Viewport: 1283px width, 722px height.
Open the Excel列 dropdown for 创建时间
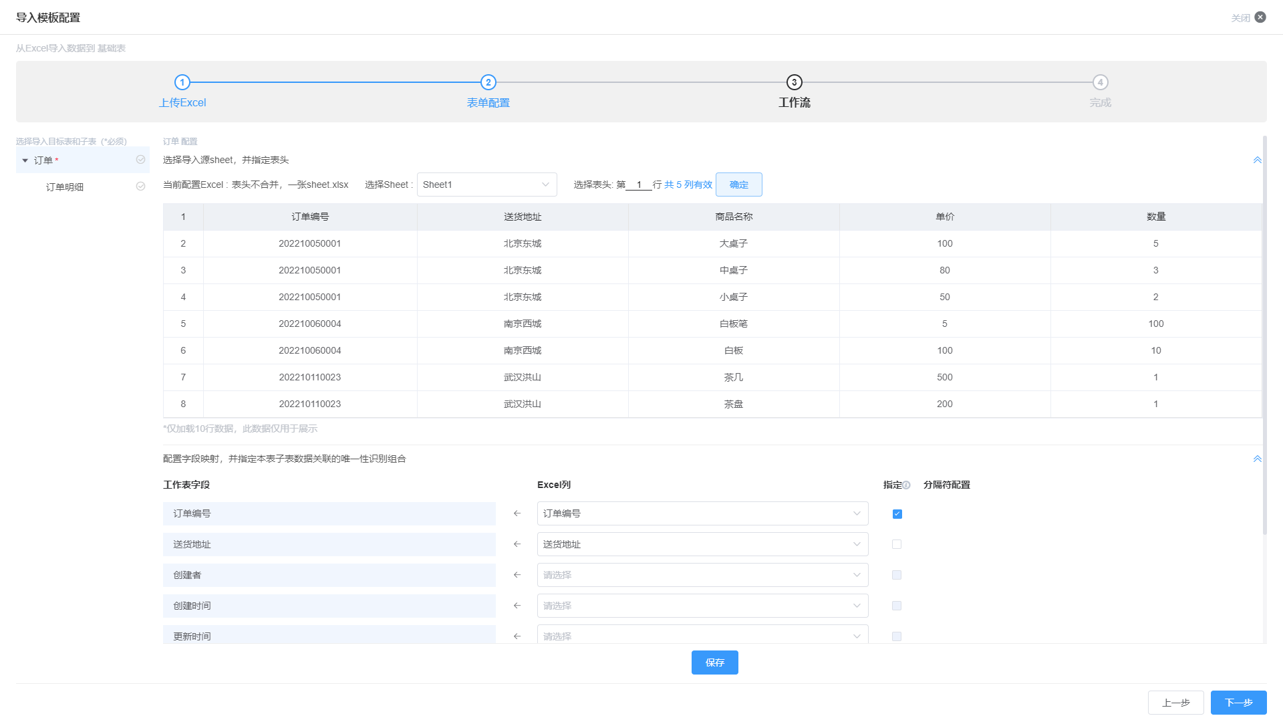pyautogui.click(x=702, y=606)
